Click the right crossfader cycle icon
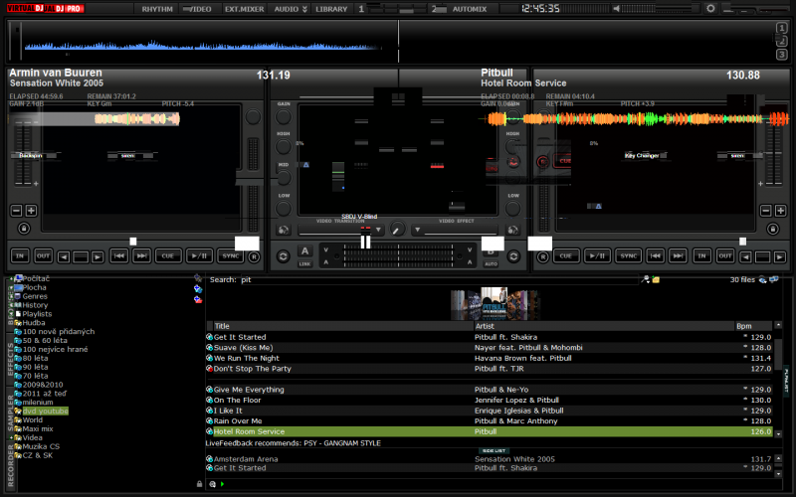Screen dimensions: 796x497 point(513,256)
